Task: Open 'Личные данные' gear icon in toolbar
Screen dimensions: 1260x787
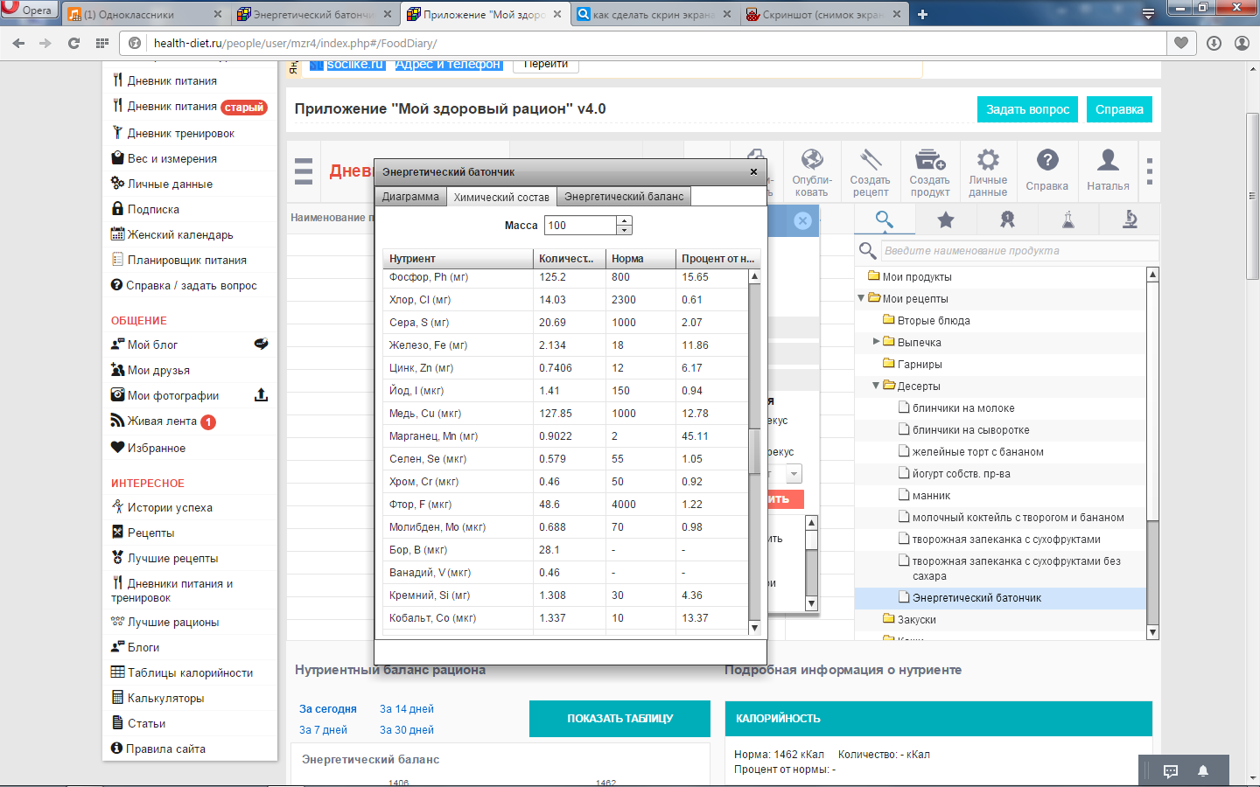Action: (x=988, y=161)
